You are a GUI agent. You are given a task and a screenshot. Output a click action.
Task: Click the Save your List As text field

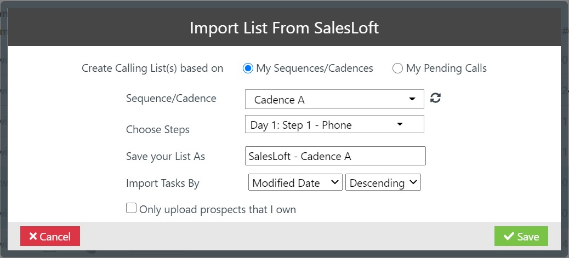click(x=335, y=156)
